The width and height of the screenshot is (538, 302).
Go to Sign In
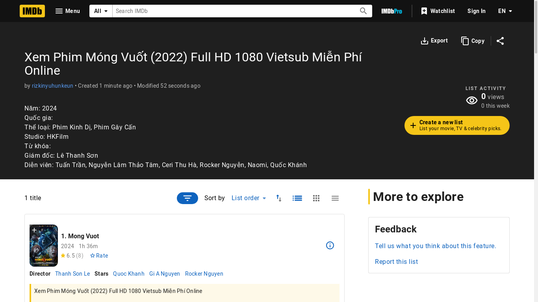[477, 11]
